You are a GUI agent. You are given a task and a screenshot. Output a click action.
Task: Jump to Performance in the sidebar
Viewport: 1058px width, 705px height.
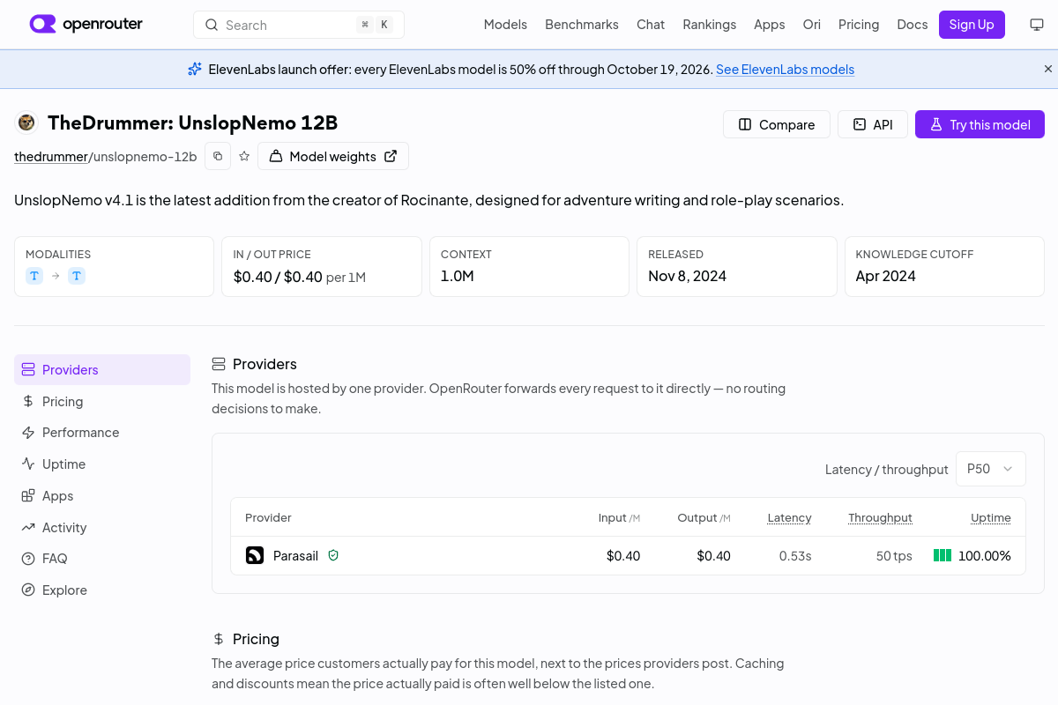click(x=102, y=433)
